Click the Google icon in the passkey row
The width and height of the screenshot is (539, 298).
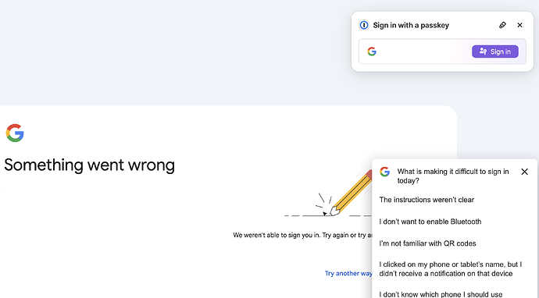372,51
